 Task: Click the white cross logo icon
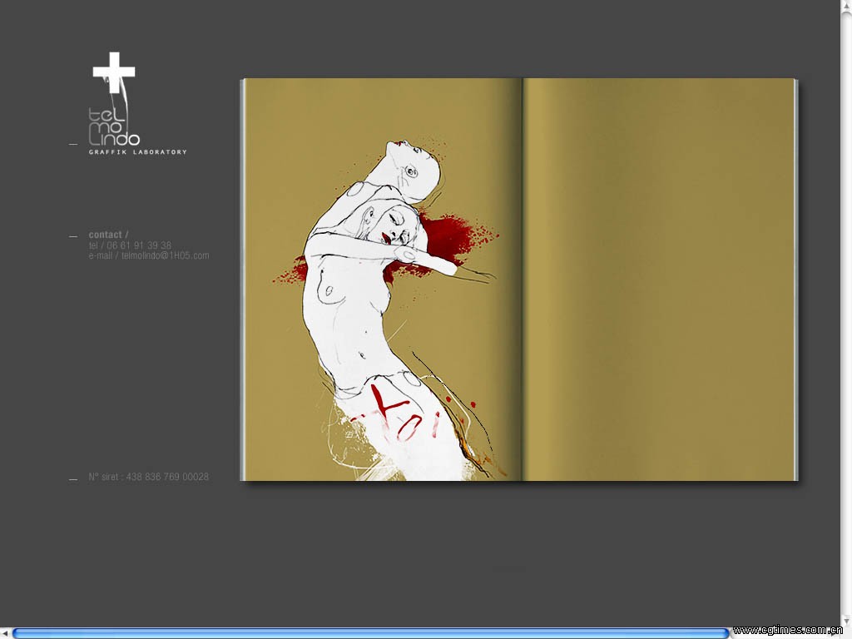(113, 72)
